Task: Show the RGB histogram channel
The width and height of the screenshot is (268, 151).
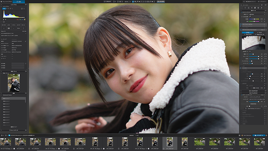Action: tap(4, 8)
